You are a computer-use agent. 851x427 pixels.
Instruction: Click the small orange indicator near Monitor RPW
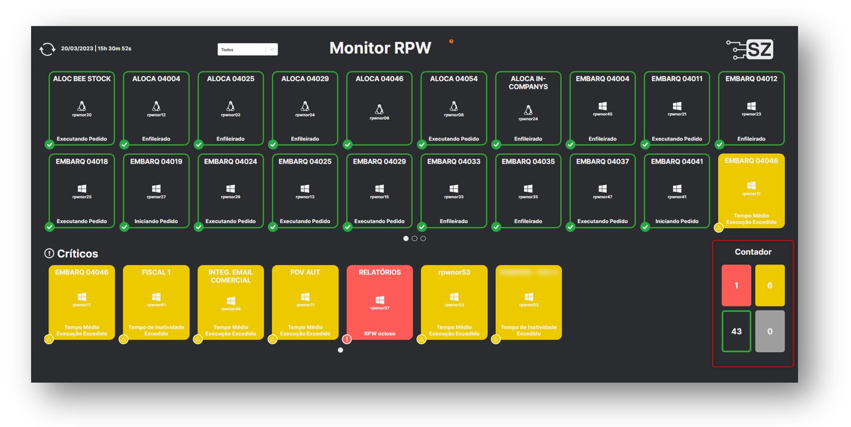[451, 41]
